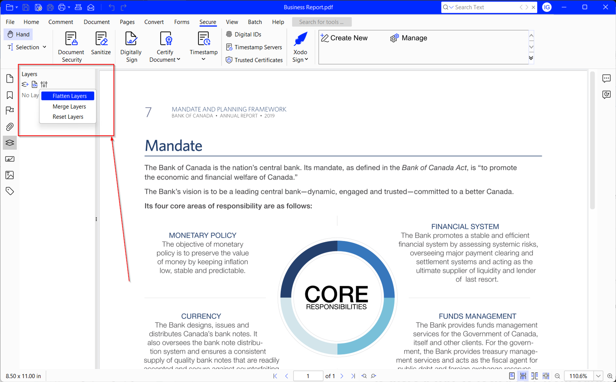
Task: Enable single page view mode
Action: pos(512,376)
